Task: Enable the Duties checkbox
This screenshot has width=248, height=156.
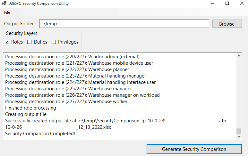Action: (30, 42)
